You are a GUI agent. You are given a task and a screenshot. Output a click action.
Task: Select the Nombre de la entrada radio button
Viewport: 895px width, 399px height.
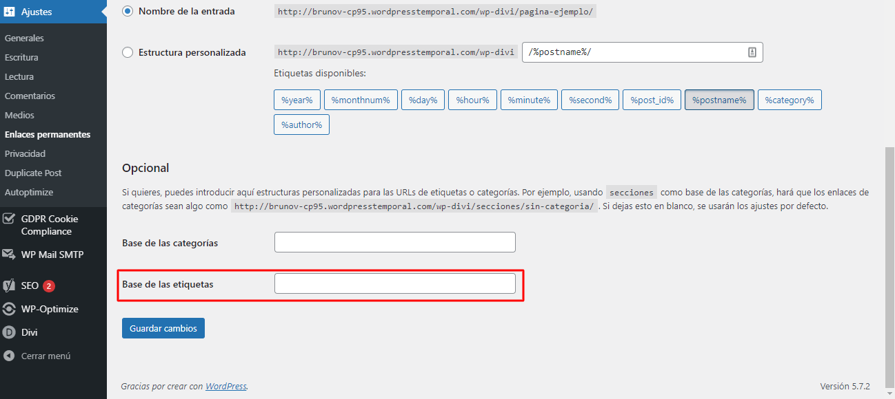point(128,11)
